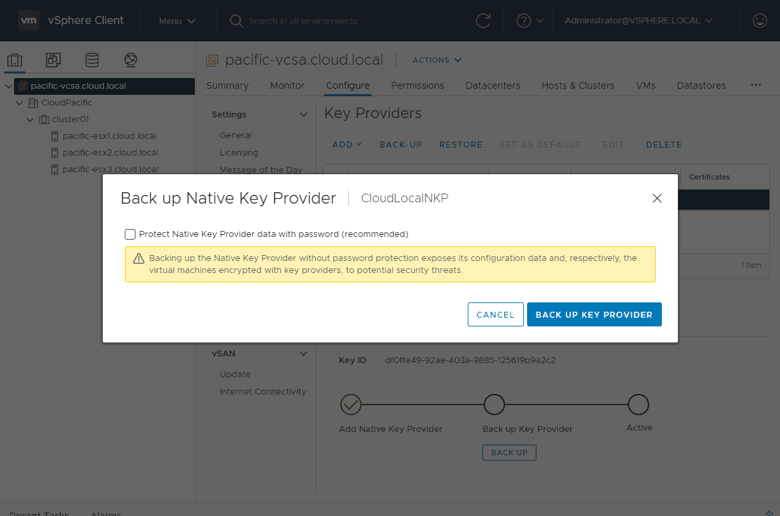Select the Hosts and Clusters inventory icon
This screenshot has width=780, height=516.
(x=15, y=60)
